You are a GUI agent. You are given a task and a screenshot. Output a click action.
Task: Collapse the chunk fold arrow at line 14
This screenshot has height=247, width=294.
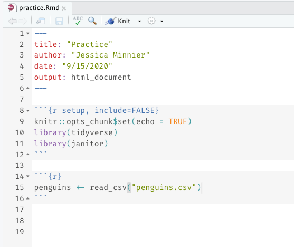click(x=28, y=176)
